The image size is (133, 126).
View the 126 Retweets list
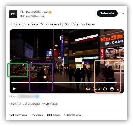point(18,115)
